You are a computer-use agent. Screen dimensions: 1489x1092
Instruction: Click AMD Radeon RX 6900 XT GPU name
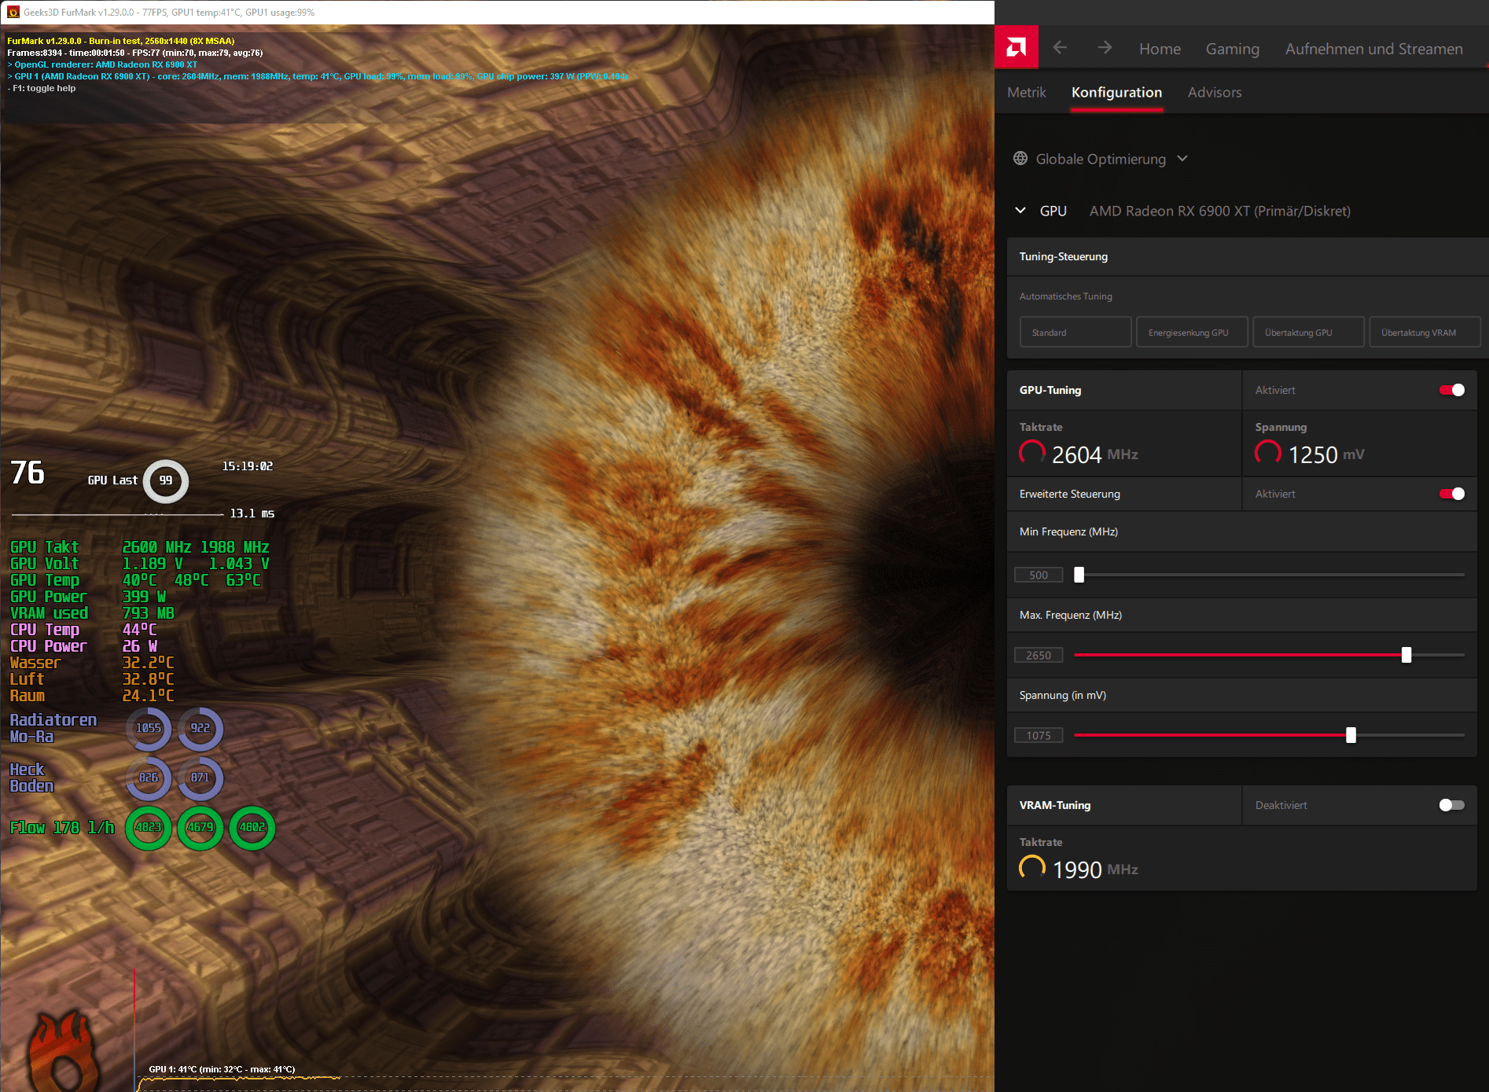pyautogui.click(x=1219, y=211)
